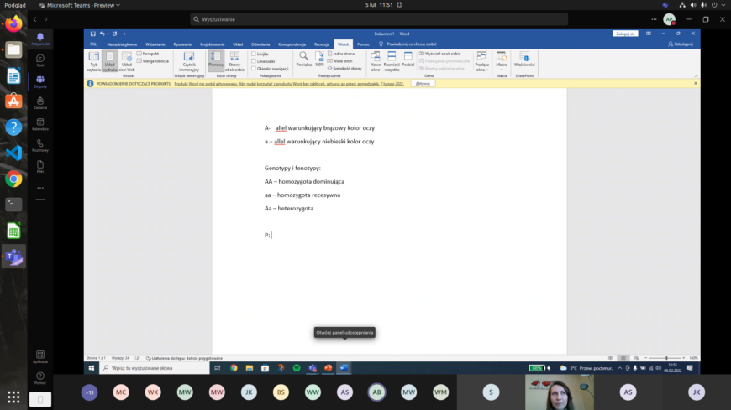Switch to Wstawianie ribbon tab
The width and height of the screenshot is (731, 410).
155,44
